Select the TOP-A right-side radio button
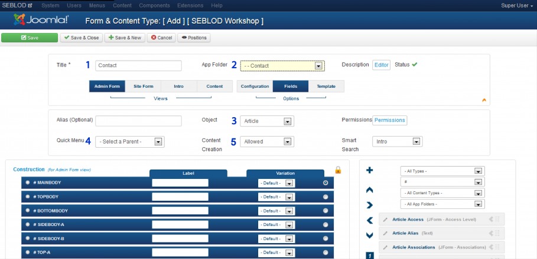Viewport: 537px width, 259px height. coord(326,253)
